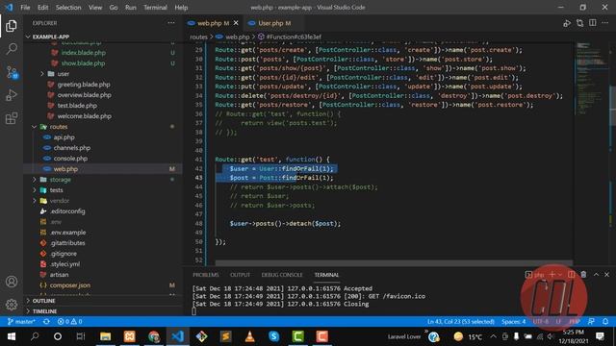
Task: Click the routes breadcrumb segment
Action: (x=198, y=37)
